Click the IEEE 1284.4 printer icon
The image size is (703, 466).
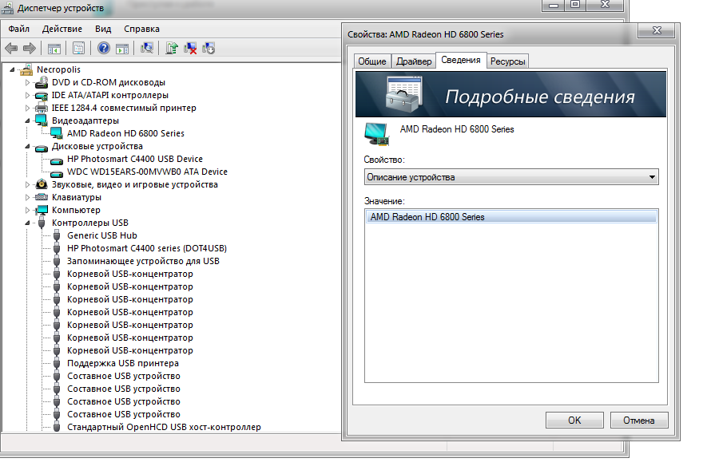[x=42, y=108]
